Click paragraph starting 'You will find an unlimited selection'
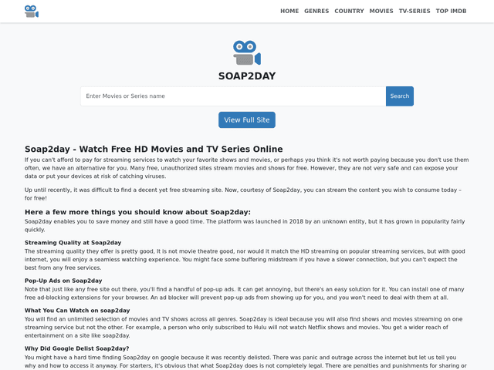Screen dimensions: 494x370 click(244, 327)
